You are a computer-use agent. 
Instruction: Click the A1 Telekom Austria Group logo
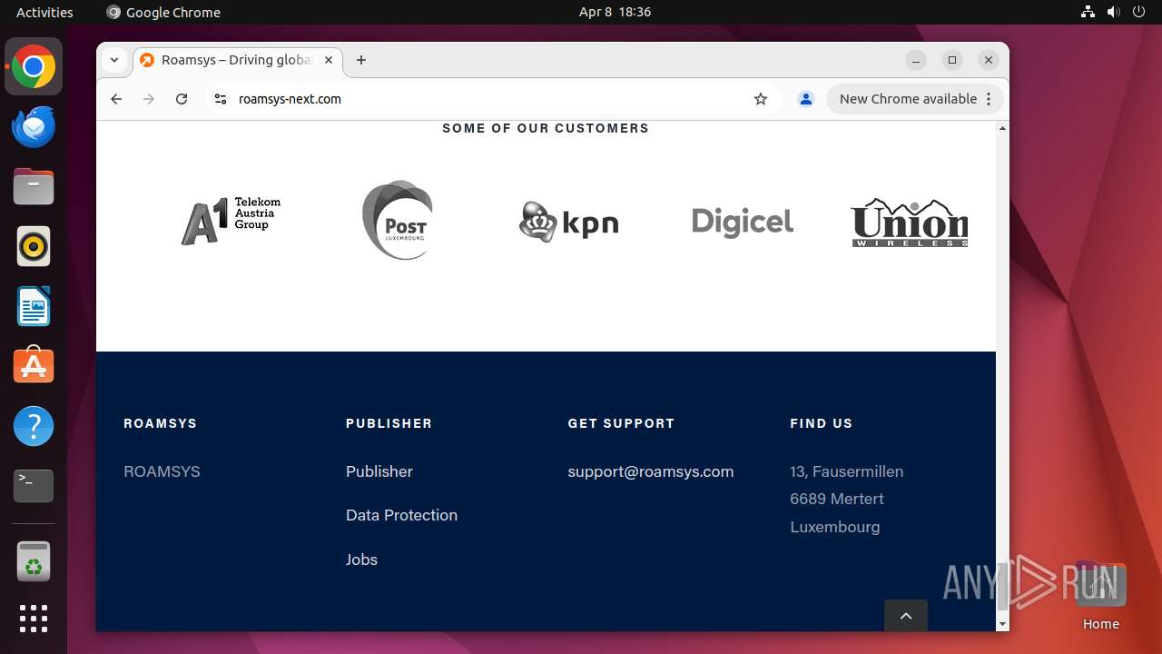tap(231, 221)
